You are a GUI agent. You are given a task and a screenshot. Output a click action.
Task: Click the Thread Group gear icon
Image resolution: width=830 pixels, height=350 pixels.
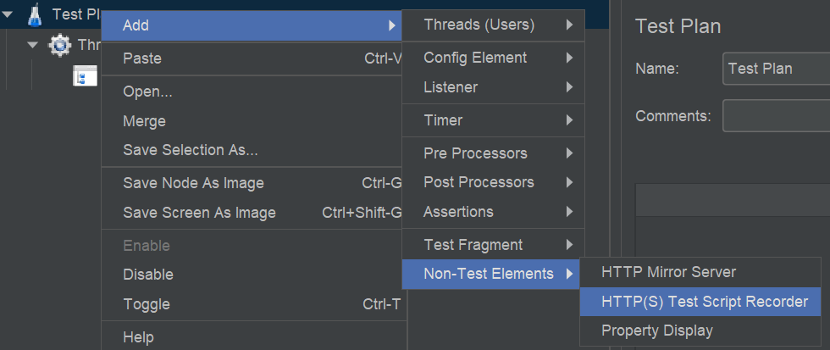click(60, 46)
